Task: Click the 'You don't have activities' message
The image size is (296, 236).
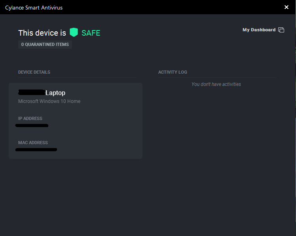Action: (216, 84)
